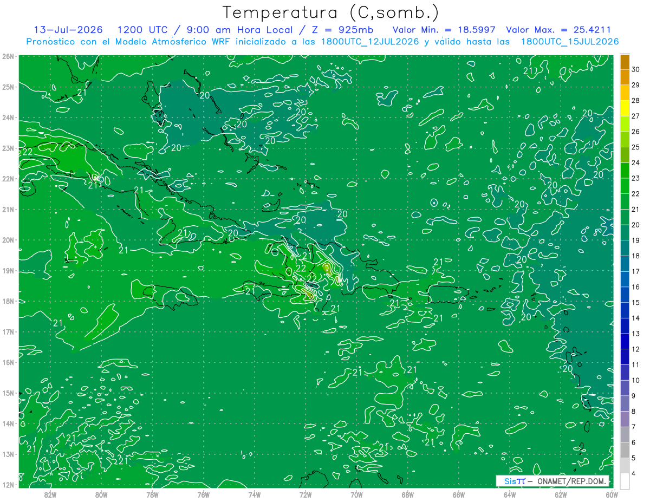Click the dark blue legend swatch between 12 and 13
650x502 pixels.
(625, 342)
